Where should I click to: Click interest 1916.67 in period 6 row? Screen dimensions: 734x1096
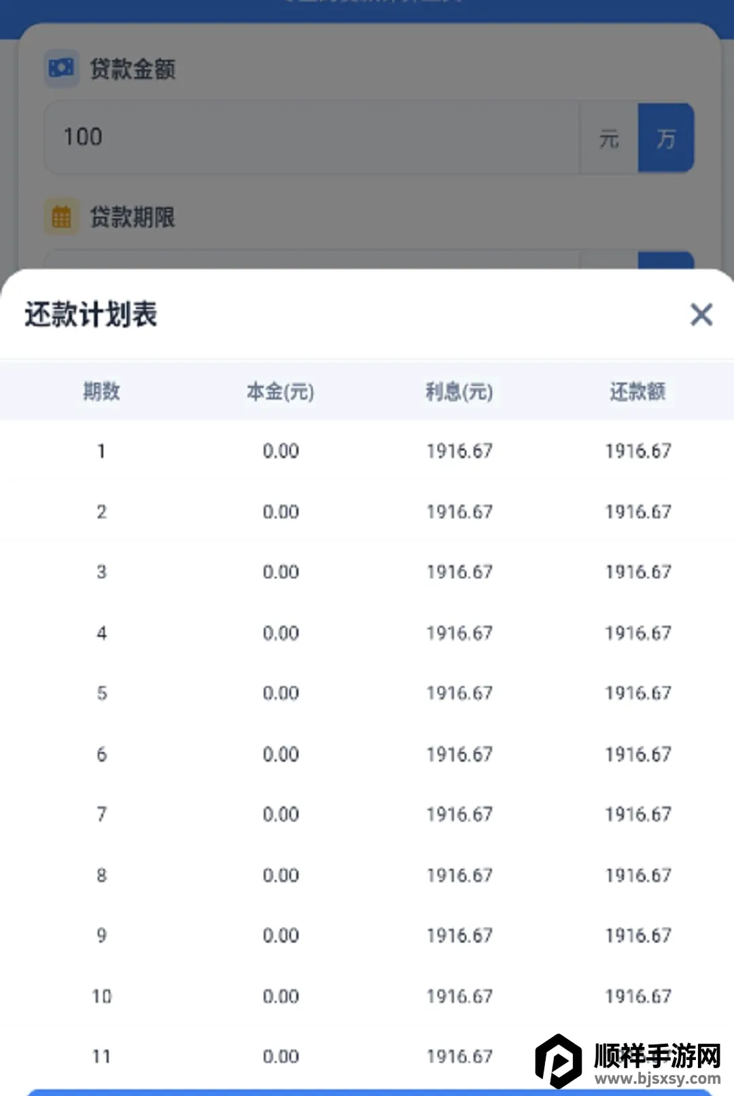coord(459,754)
